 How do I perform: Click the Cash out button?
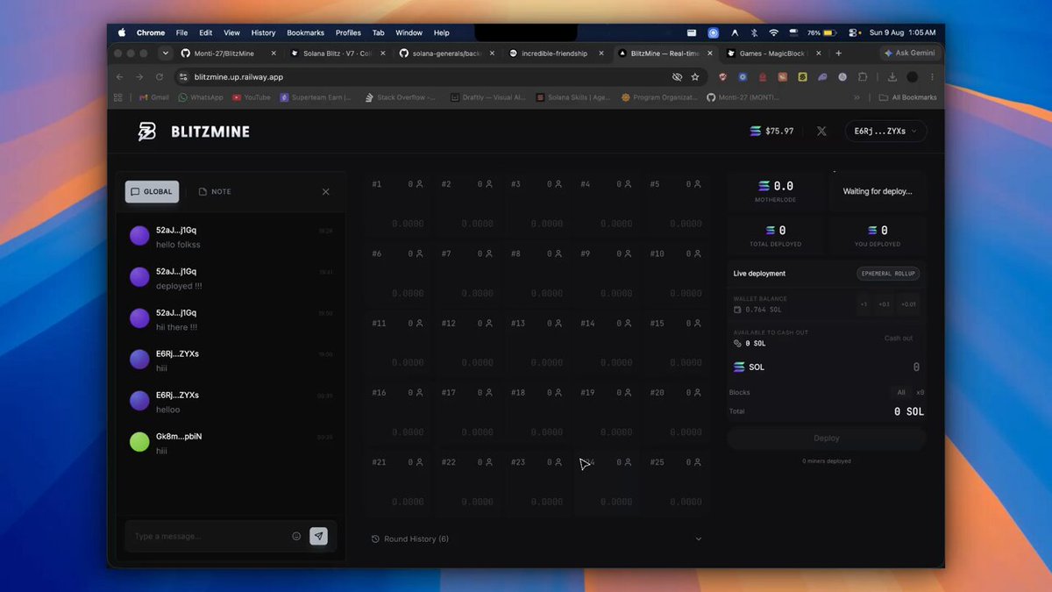(x=898, y=338)
